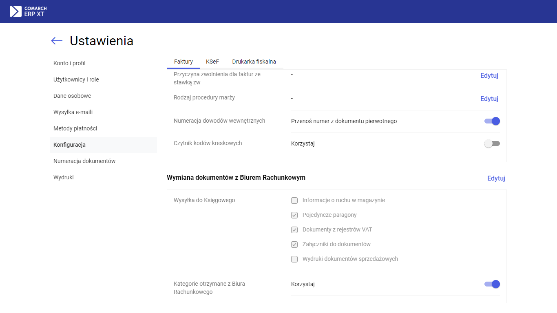The height and width of the screenshot is (313, 557).
Task: Click Edytuj for Rodzaj procedury marży
Action: coord(489,99)
